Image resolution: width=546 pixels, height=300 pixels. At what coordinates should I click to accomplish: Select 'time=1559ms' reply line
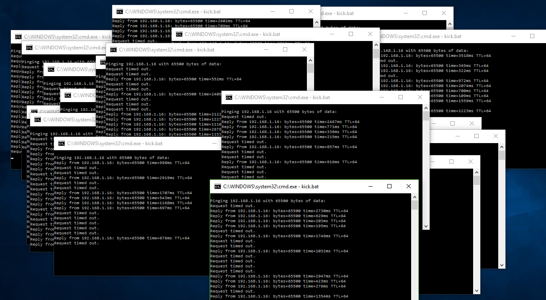coord(435,101)
